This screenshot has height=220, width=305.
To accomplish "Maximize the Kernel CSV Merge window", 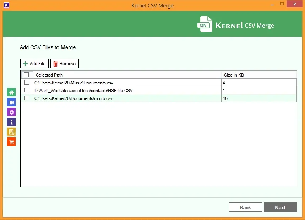I will coord(282,4).
